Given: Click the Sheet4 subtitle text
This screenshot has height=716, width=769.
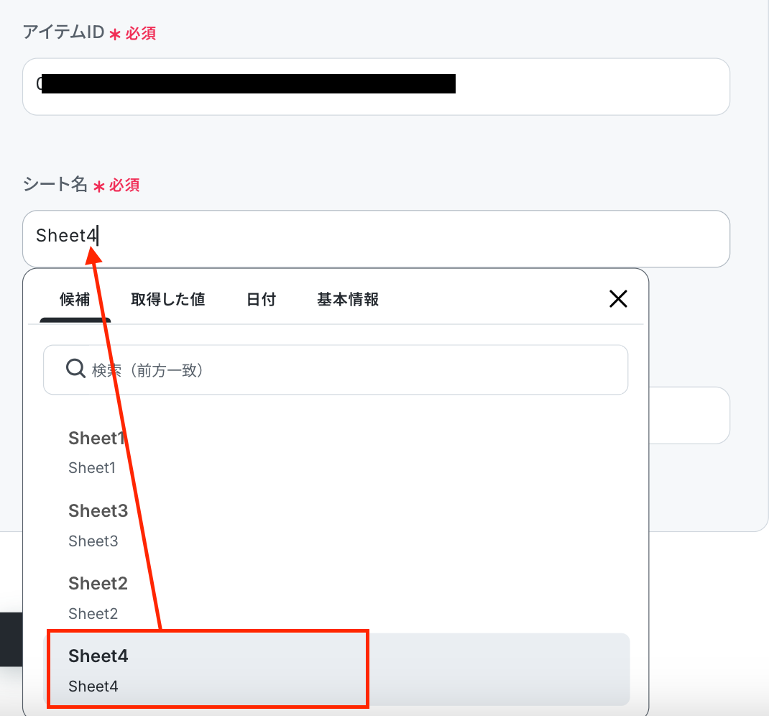Looking at the screenshot, I should [x=93, y=686].
